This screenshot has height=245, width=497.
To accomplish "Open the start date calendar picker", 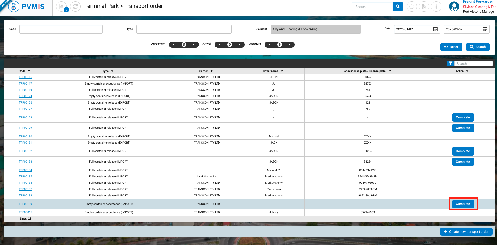I will coord(435,29).
